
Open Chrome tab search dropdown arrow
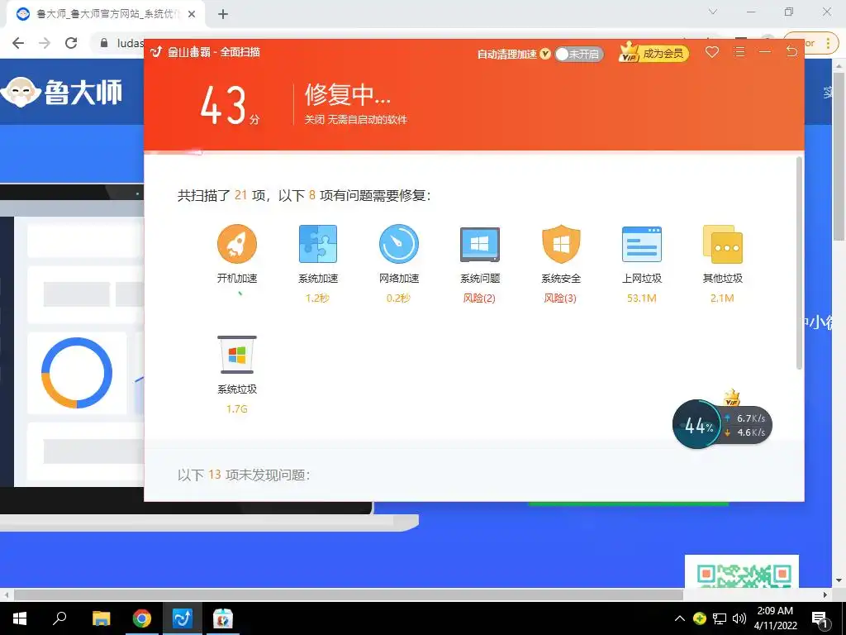[713, 12]
